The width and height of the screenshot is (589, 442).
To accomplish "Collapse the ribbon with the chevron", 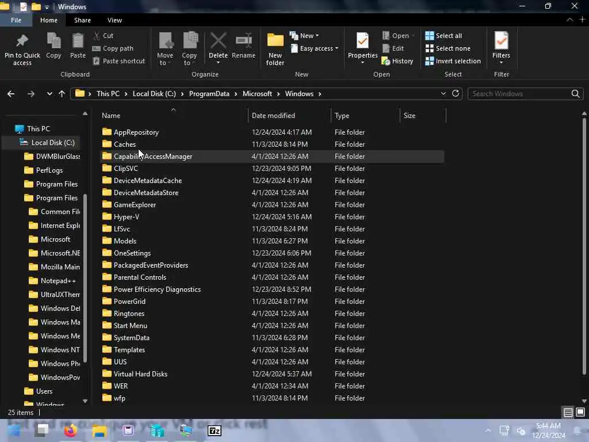I will 570,20.
